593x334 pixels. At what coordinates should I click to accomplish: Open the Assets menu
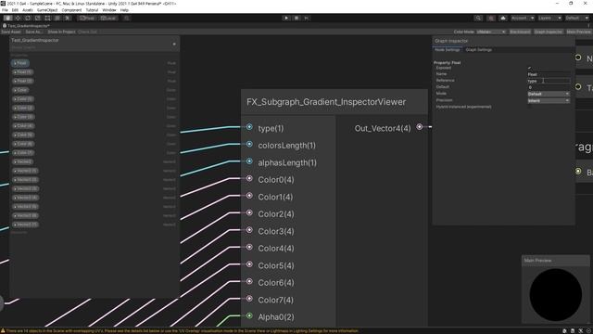tap(28, 10)
